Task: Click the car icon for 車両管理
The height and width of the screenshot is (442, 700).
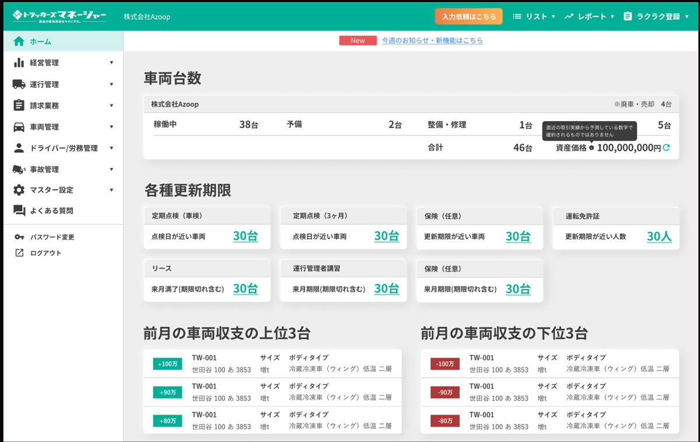Action: pyautogui.click(x=19, y=127)
